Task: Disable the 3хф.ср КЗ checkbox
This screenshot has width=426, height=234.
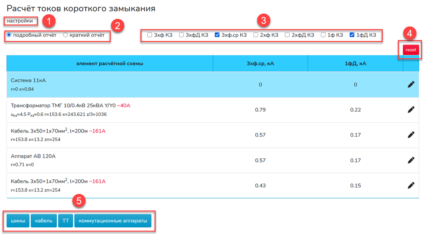Action: [218, 35]
